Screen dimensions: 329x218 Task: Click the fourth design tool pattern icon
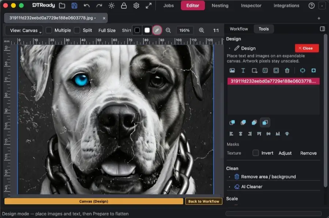pyautogui.click(x=265, y=70)
